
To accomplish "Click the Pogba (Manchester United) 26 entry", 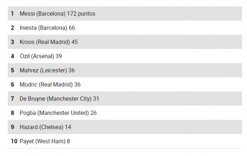I will [x=125, y=113].
